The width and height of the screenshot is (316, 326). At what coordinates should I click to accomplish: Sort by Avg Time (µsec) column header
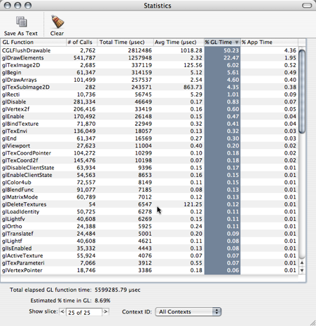[x=179, y=42]
